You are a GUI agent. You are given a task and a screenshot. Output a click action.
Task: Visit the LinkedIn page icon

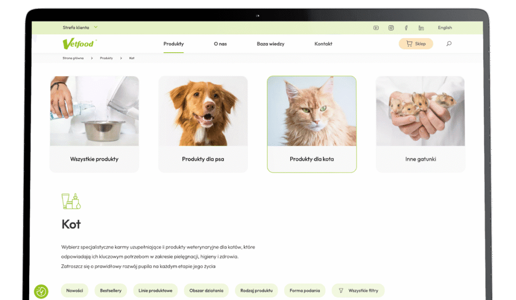421,28
